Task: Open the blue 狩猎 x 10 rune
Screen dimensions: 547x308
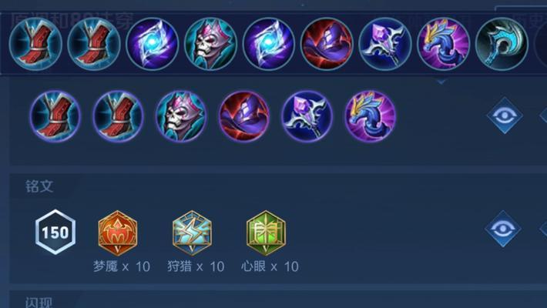Action: (x=192, y=233)
